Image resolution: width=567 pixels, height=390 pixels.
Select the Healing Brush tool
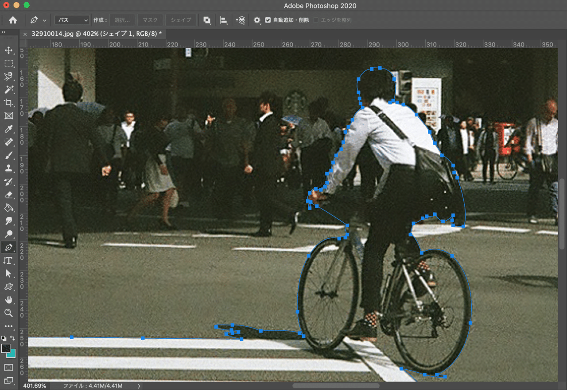8,142
